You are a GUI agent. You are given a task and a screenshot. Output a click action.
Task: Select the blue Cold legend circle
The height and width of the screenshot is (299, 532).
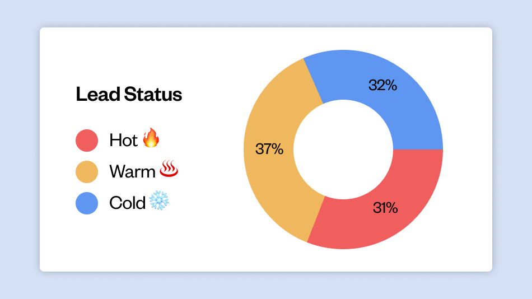(x=87, y=203)
